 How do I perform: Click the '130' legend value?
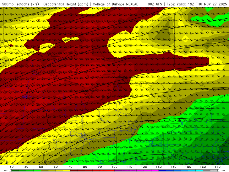coord(159,167)
